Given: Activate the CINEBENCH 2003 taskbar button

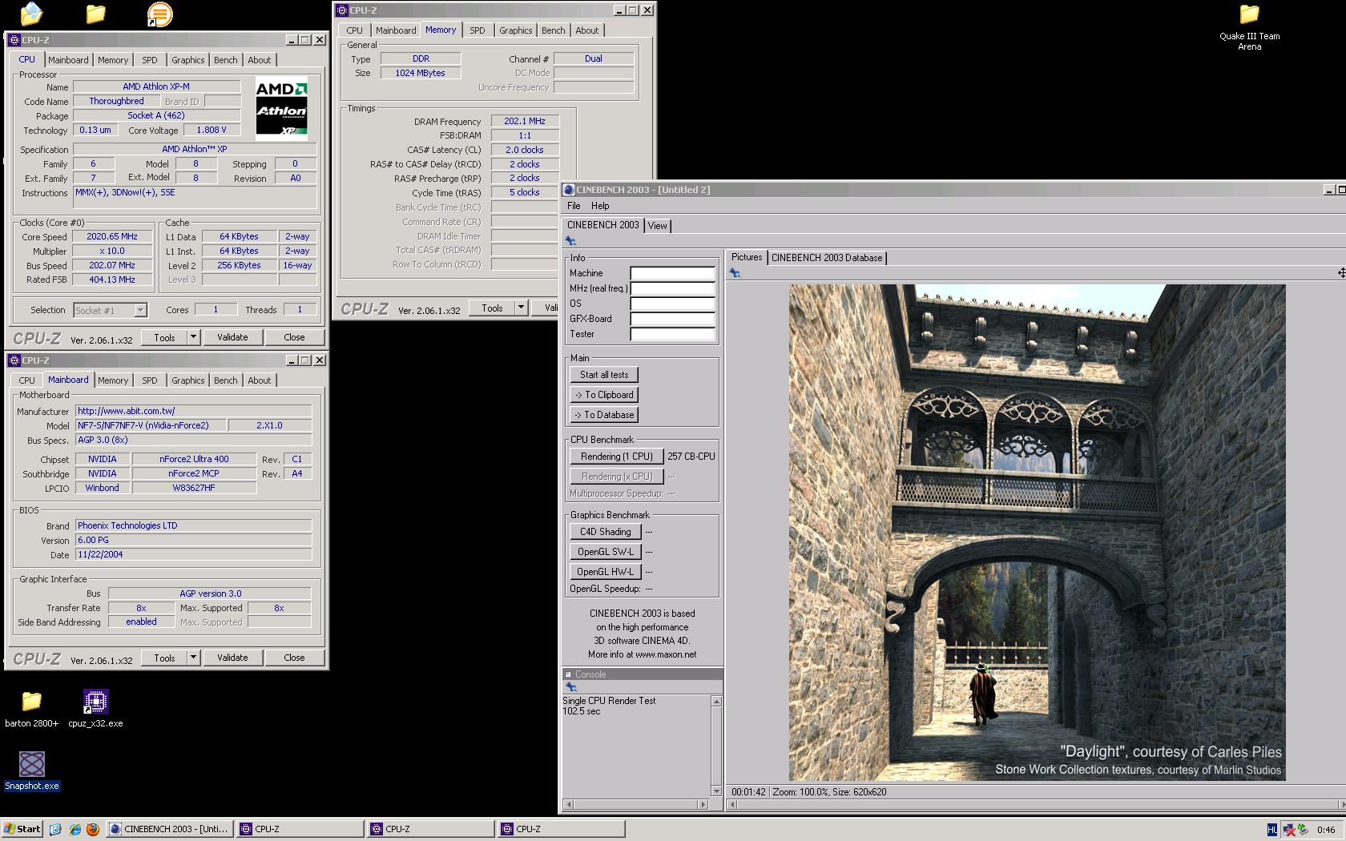Looking at the screenshot, I should [169, 829].
